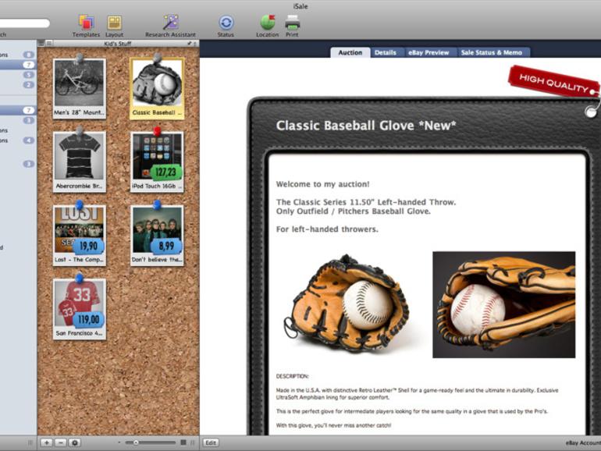This screenshot has width=601, height=451.
Task: Switch to the Details tab
Action: point(386,52)
